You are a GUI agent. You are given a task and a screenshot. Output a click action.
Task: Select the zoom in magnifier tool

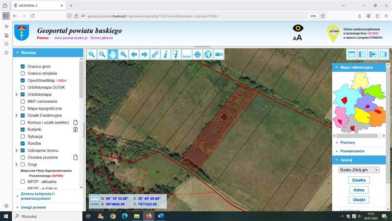(91, 54)
